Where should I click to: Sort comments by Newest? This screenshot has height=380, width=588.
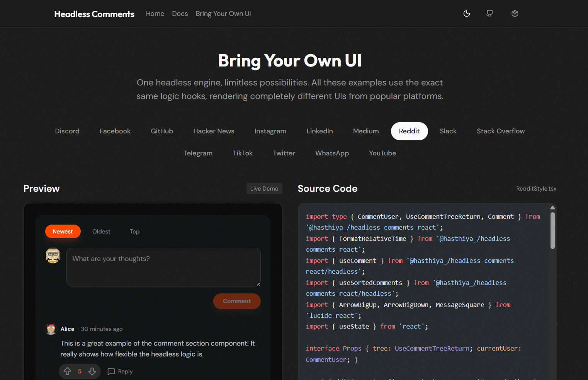pyautogui.click(x=63, y=232)
